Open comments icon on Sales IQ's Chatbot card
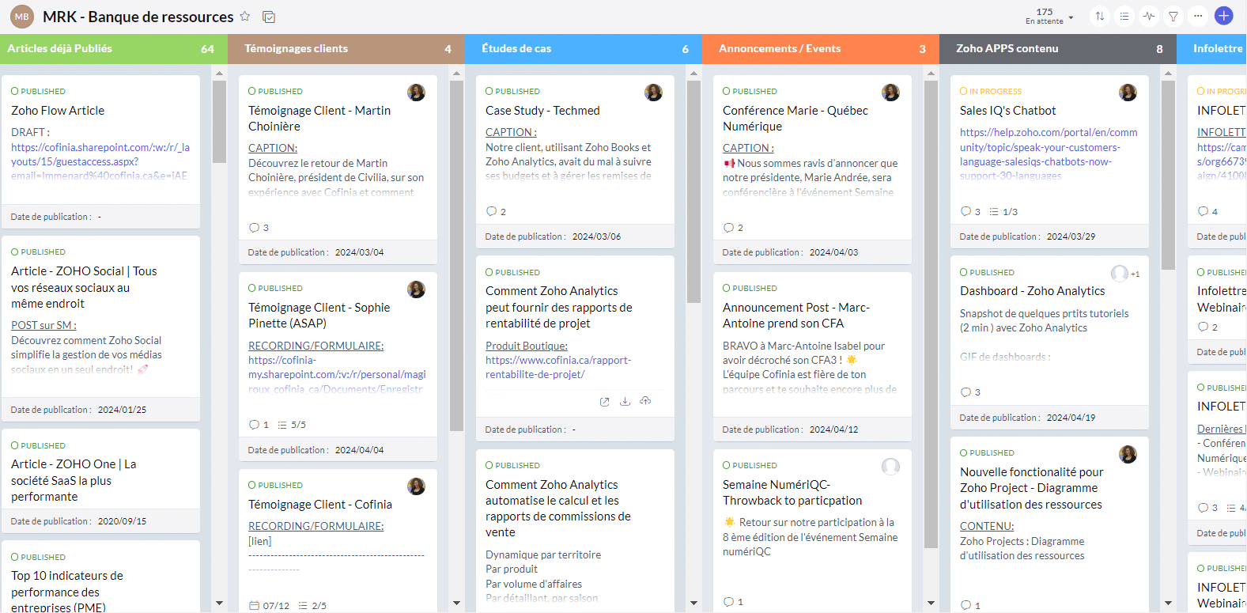This screenshot has height=613, width=1247. (x=965, y=211)
